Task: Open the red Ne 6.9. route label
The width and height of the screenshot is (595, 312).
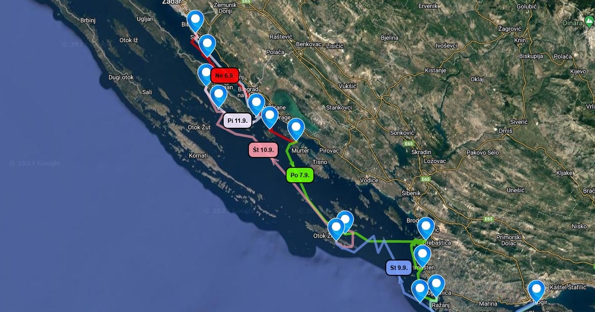Action: [225, 76]
